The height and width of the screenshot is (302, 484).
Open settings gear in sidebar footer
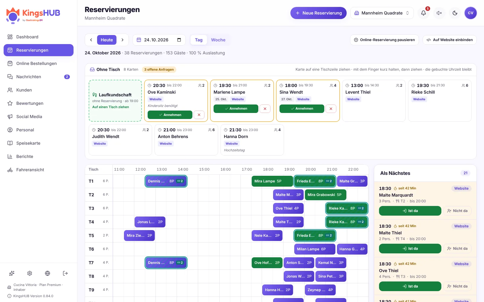(x=30, y=273)
